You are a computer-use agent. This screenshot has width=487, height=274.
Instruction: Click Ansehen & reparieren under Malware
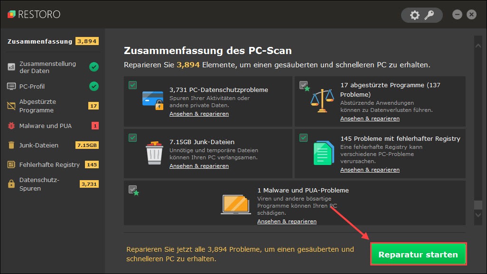(x=287, y=221)
